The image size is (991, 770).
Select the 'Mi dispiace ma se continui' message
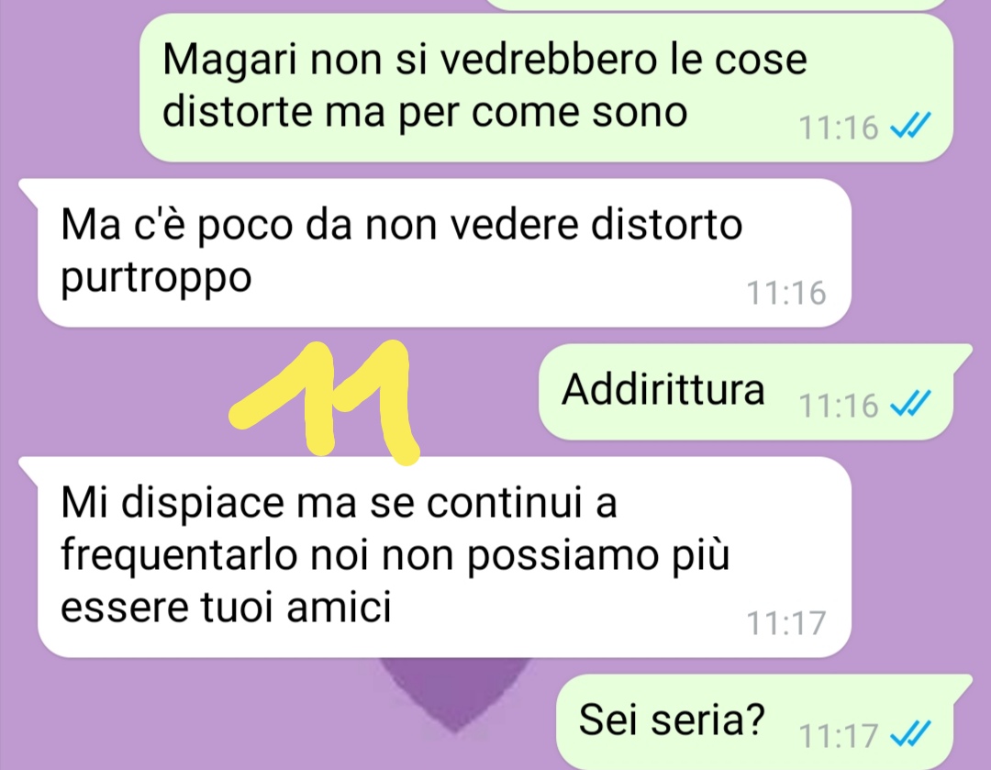[x=444, y=557]
